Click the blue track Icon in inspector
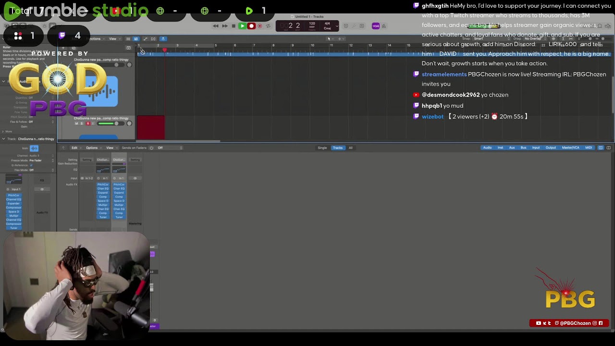 tap(34, 148)
